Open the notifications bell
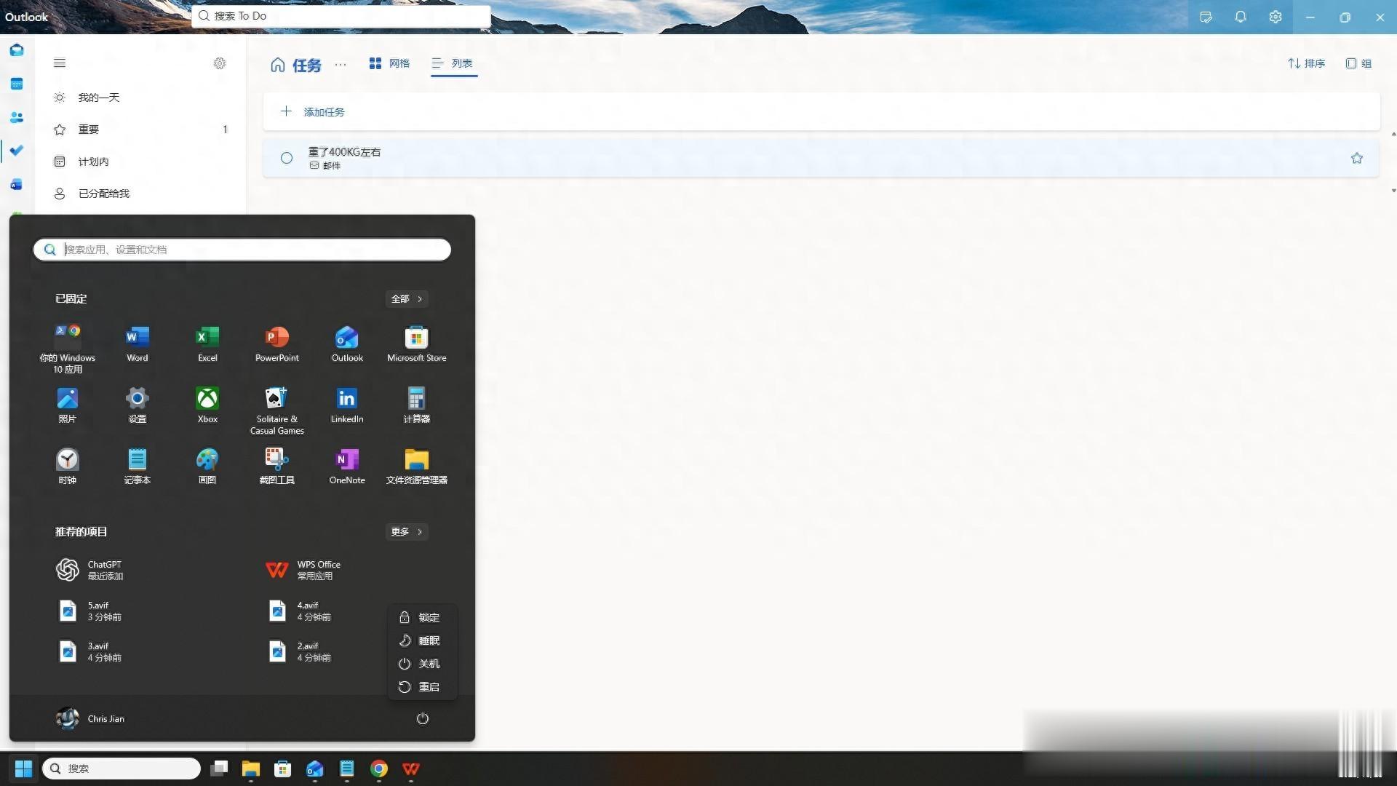The image size is (1397, 786). [x=1241, y=16]
